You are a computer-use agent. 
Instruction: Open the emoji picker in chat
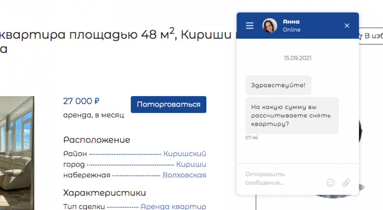point(330,183)
